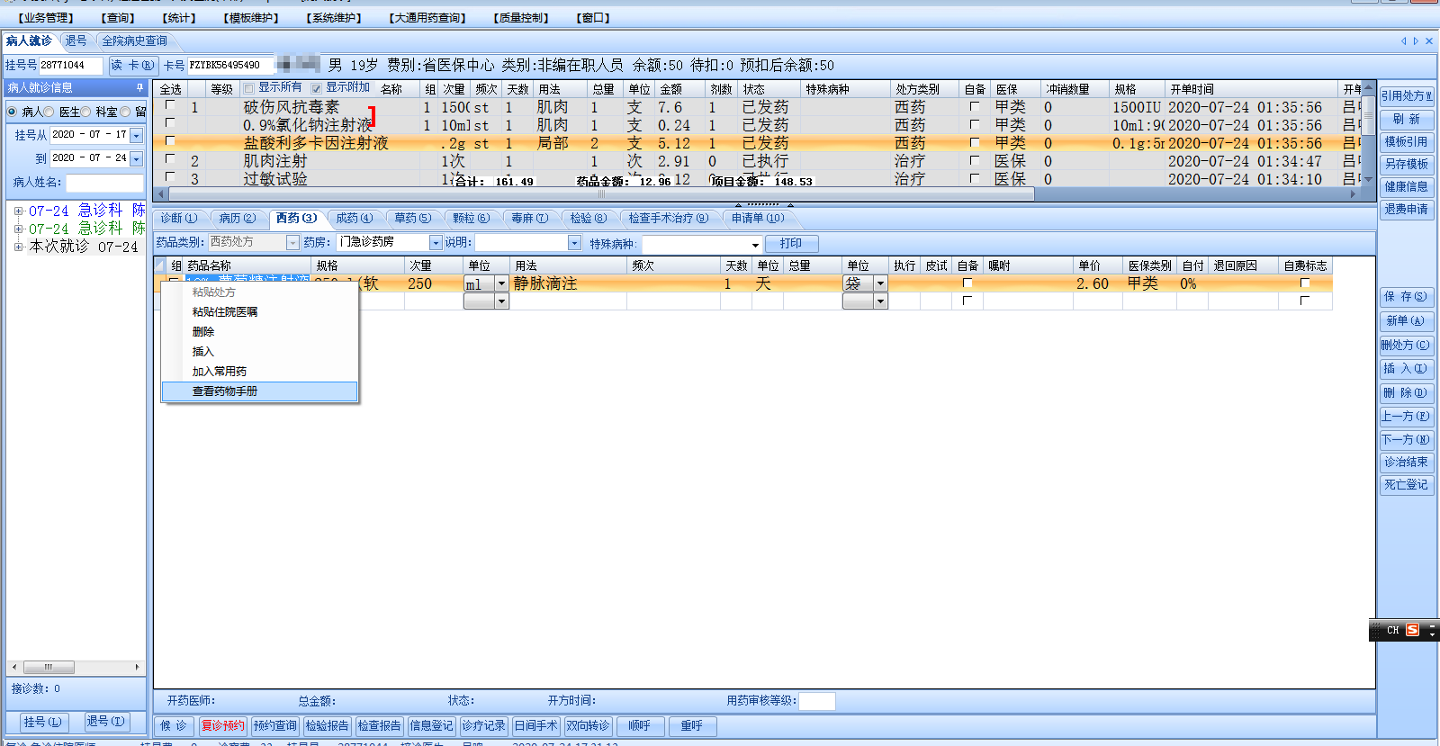Toggle 自费标志 checkbox in the 250 ml prescription row
This screenshot has width=1440, height=746.
(x=1305, y=283)
